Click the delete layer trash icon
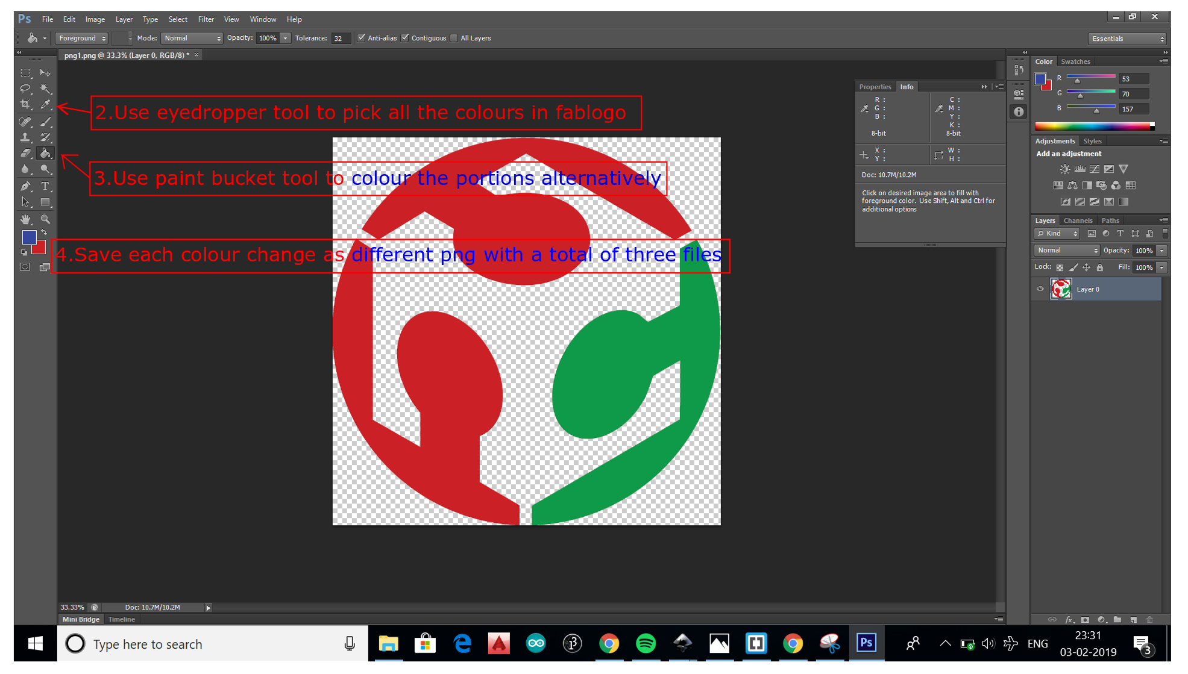Viewport: 1188px width, 674px height. pos(1149,619)
